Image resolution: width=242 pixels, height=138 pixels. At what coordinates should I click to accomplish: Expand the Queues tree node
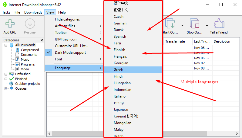(x=6, y=88)
